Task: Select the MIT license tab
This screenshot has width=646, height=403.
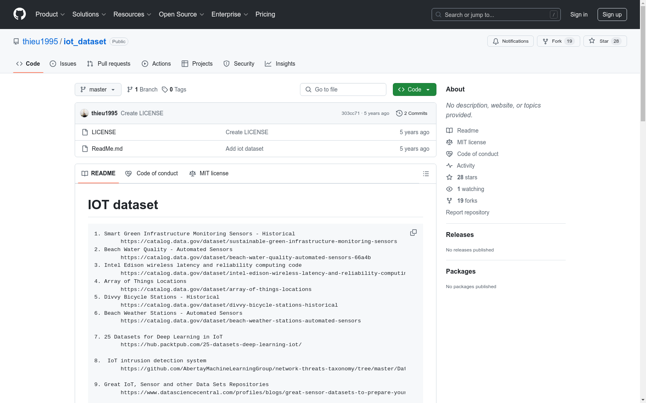Action: point(209,173)
